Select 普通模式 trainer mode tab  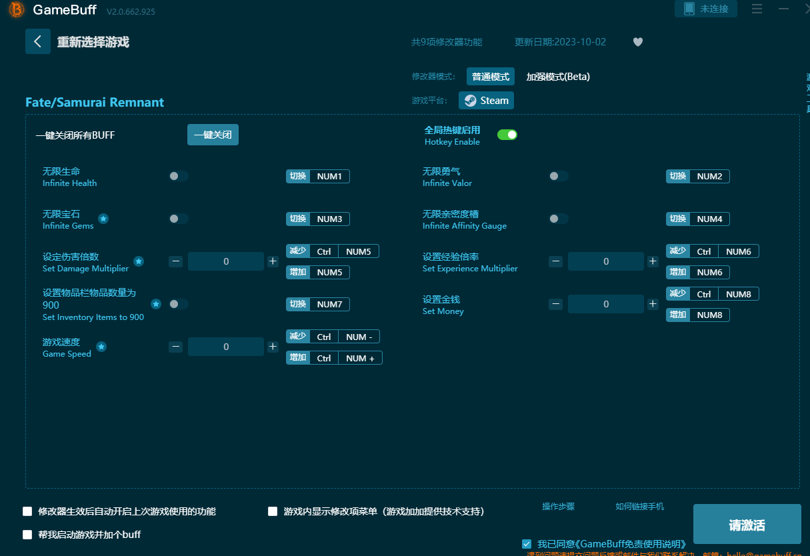pos(491,77)
